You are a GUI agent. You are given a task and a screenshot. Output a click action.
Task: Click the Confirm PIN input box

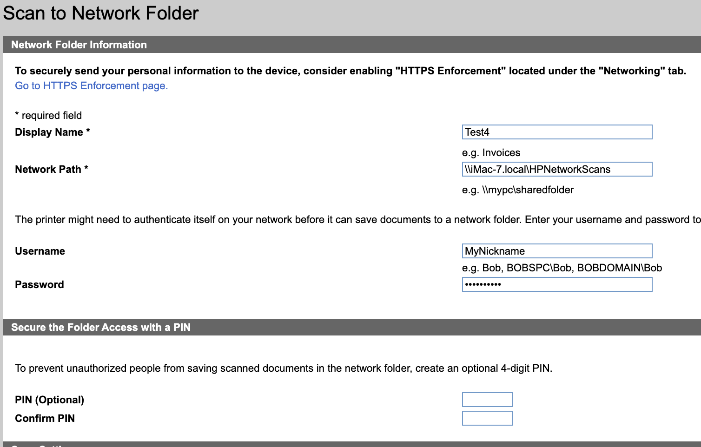click(487, 418)
